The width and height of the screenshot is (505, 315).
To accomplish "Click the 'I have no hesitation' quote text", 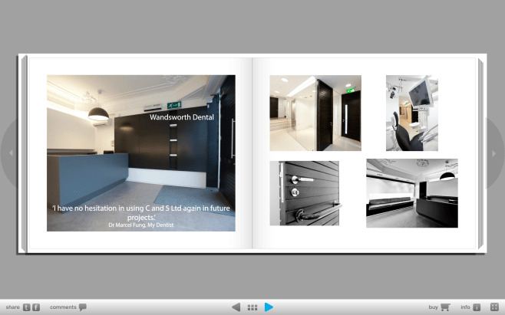I will [141, 212].
